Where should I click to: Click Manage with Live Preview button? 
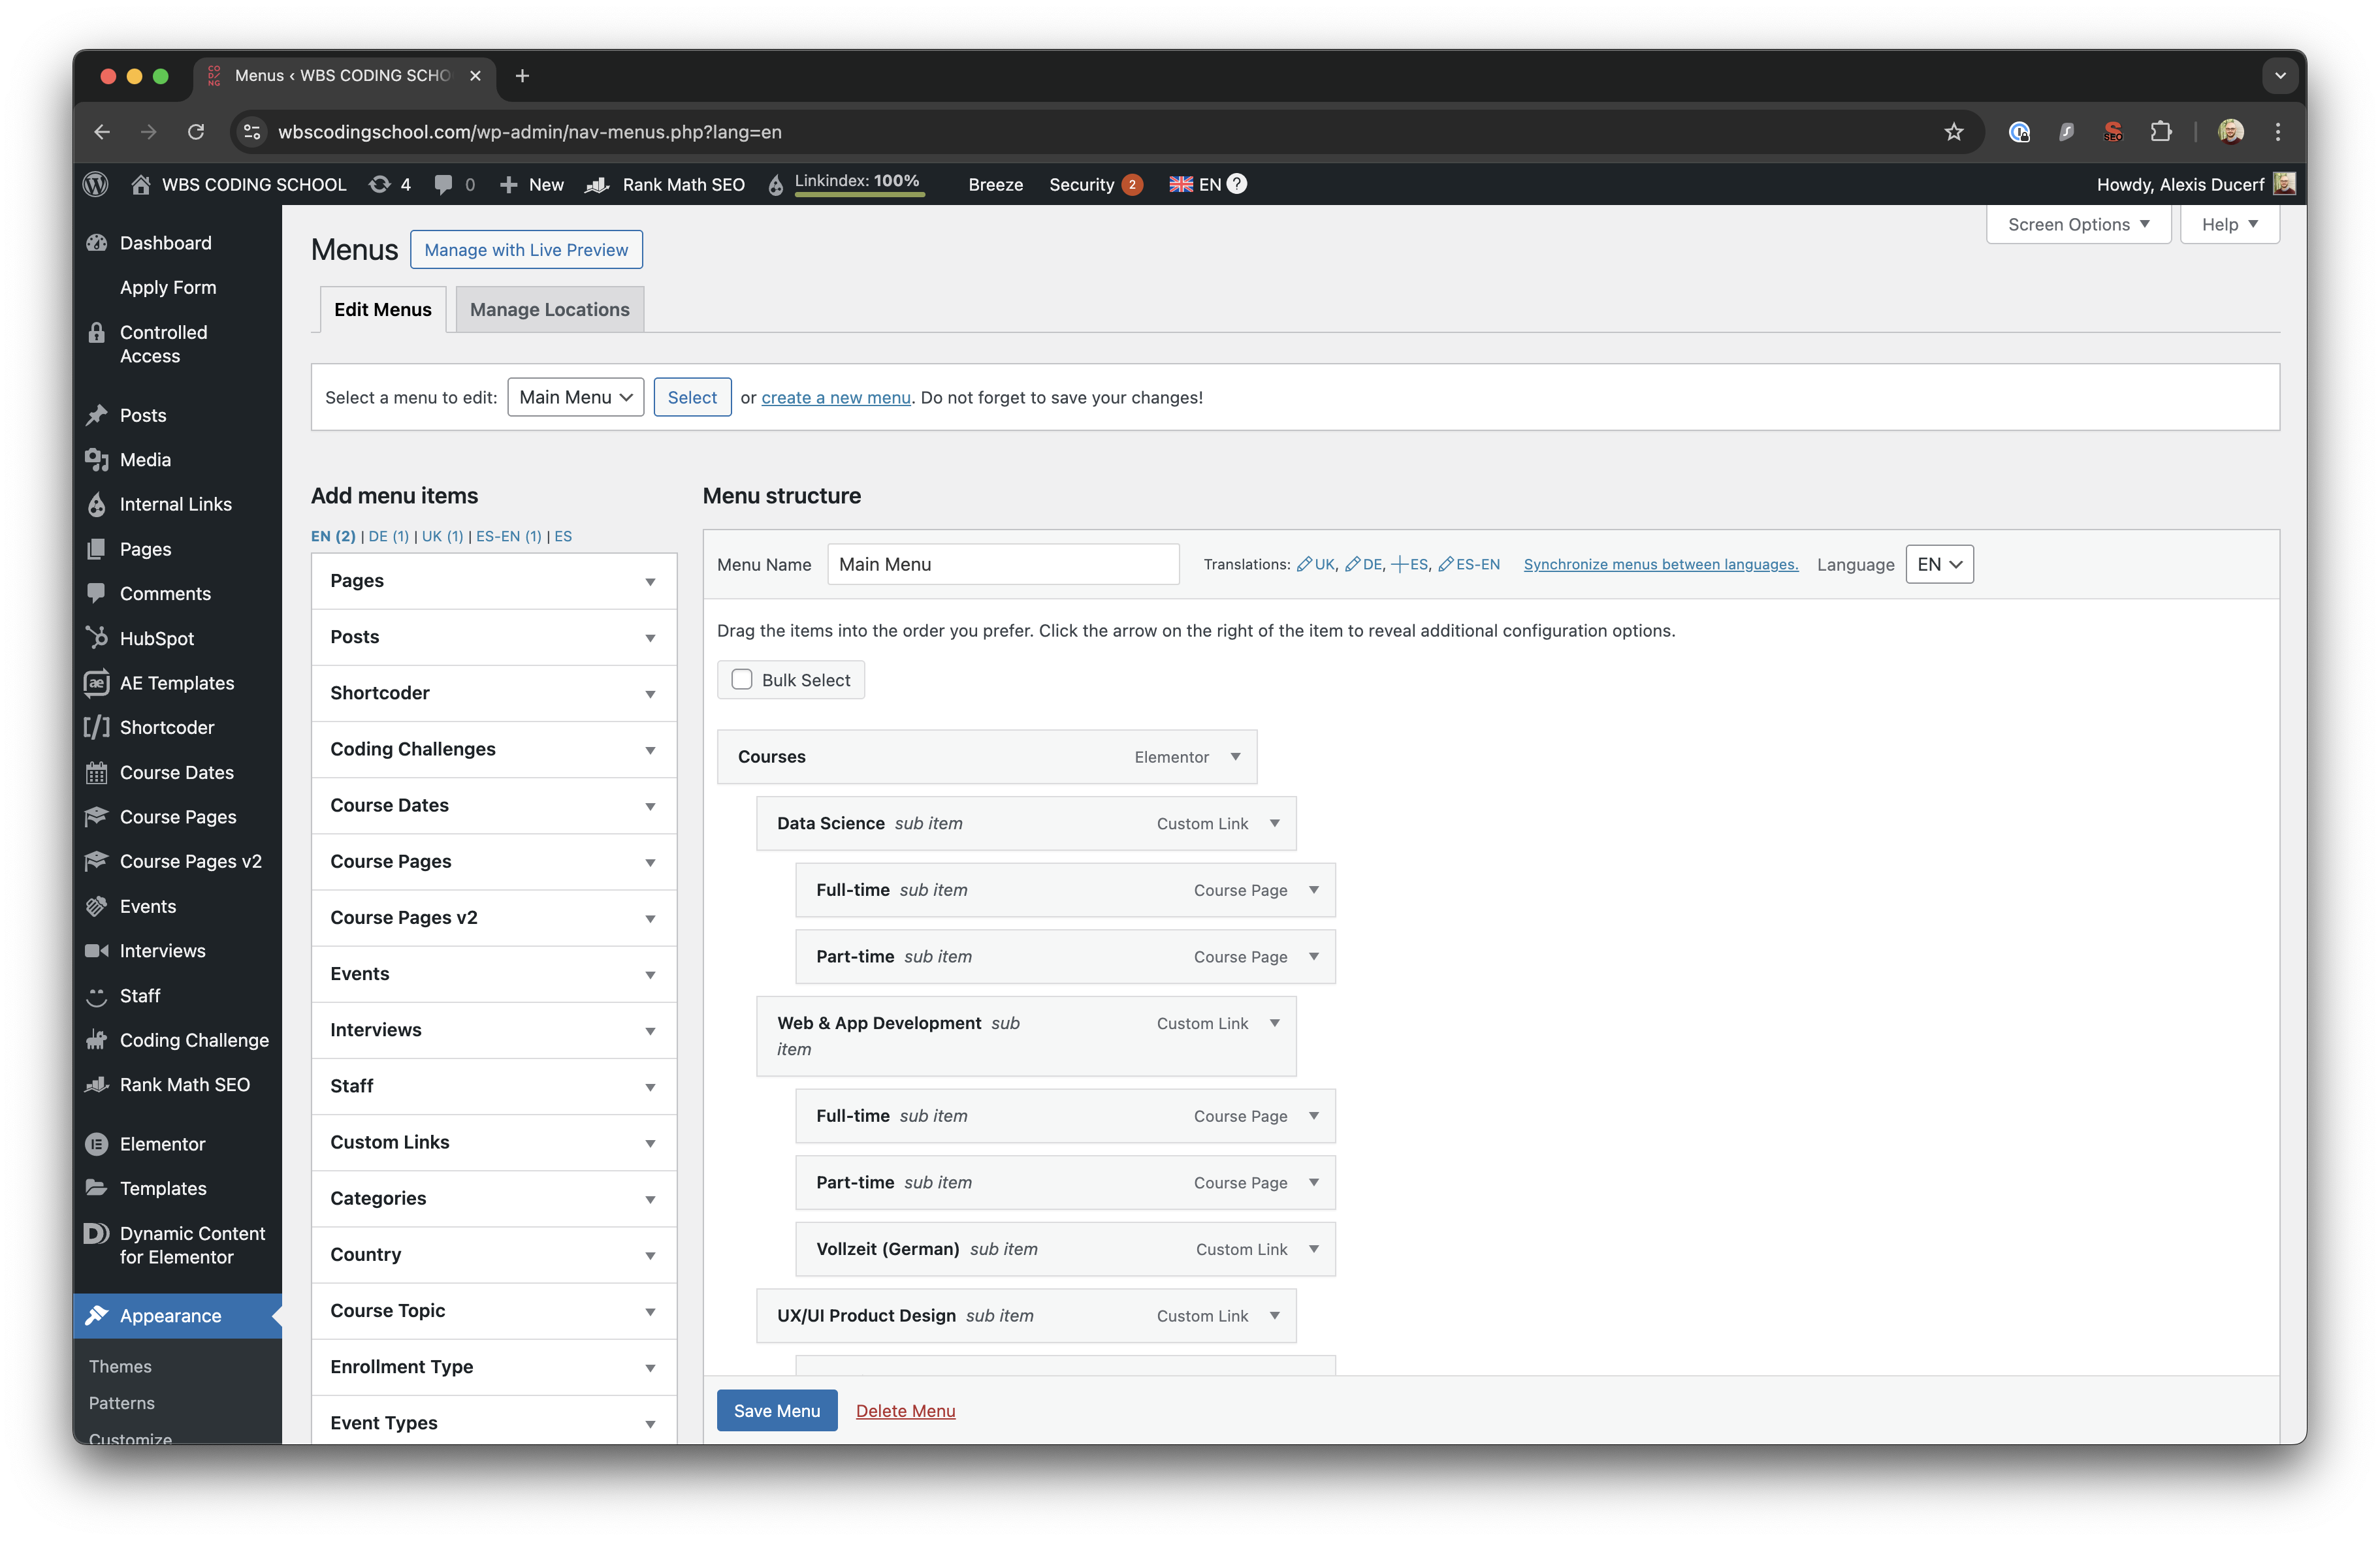pyautogui.click(x=526, y=250)
